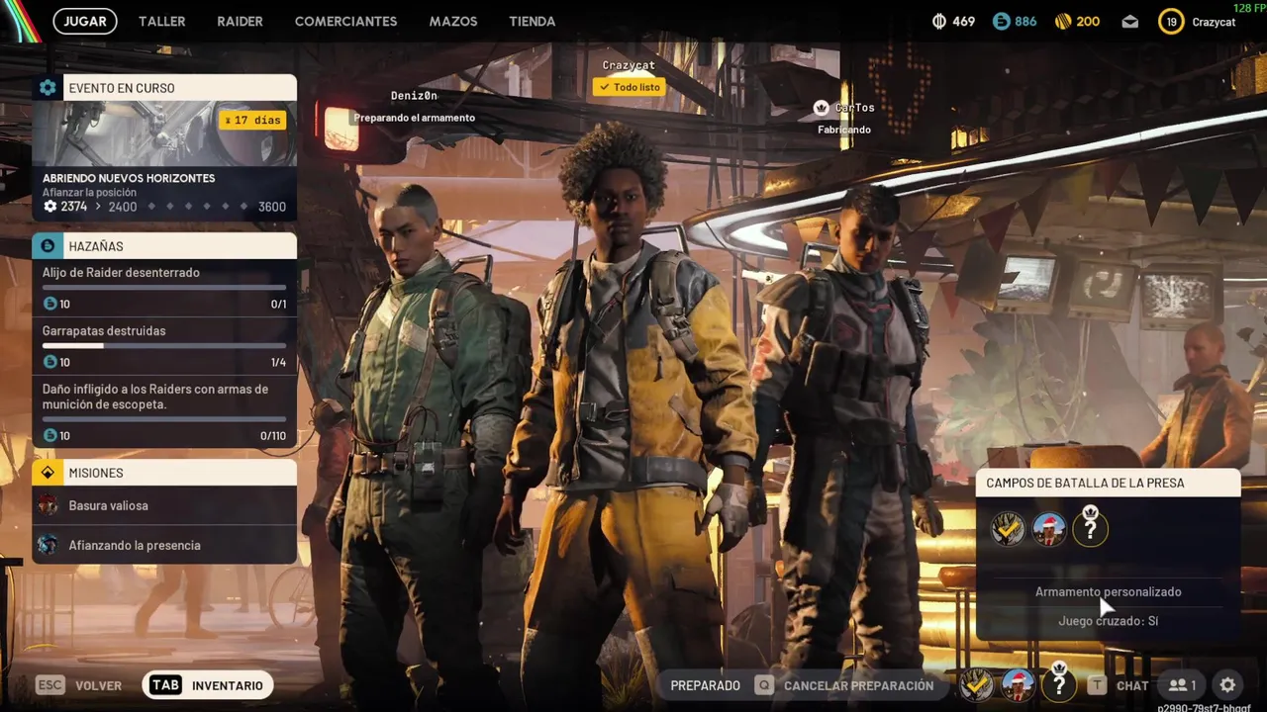Click the MISIONES header label
The image size is (1267, 712).
coord(96,473)
